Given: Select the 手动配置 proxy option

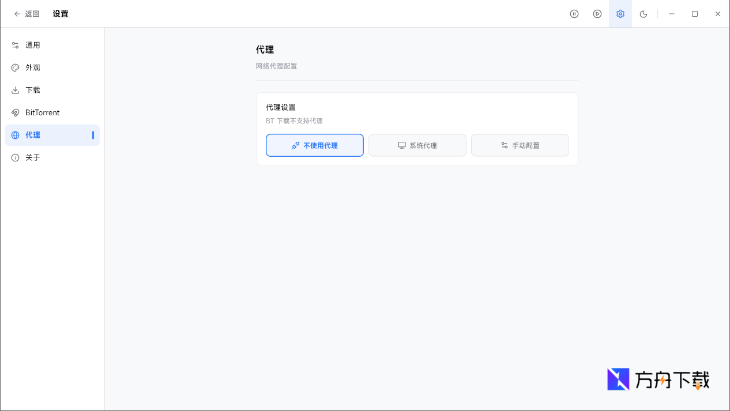Looking at the screenshot, I should pos(520,145).
